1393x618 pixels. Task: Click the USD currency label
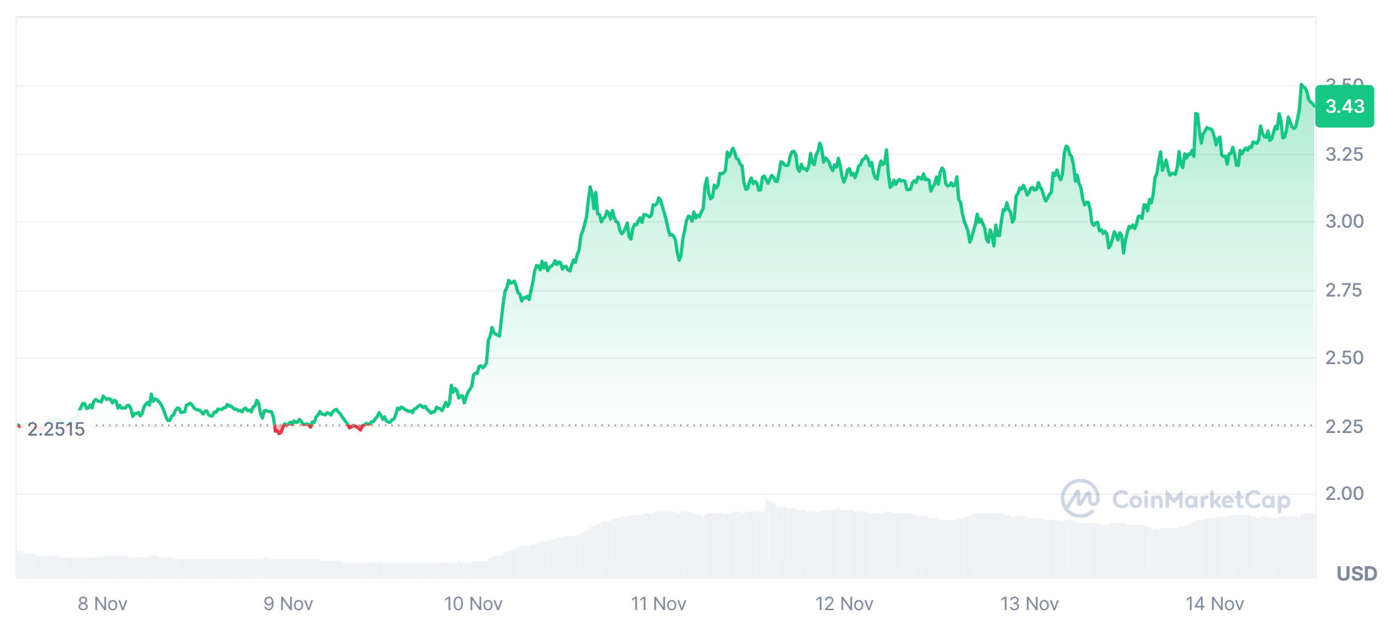pyautogui.click(x=1356, y=573)
